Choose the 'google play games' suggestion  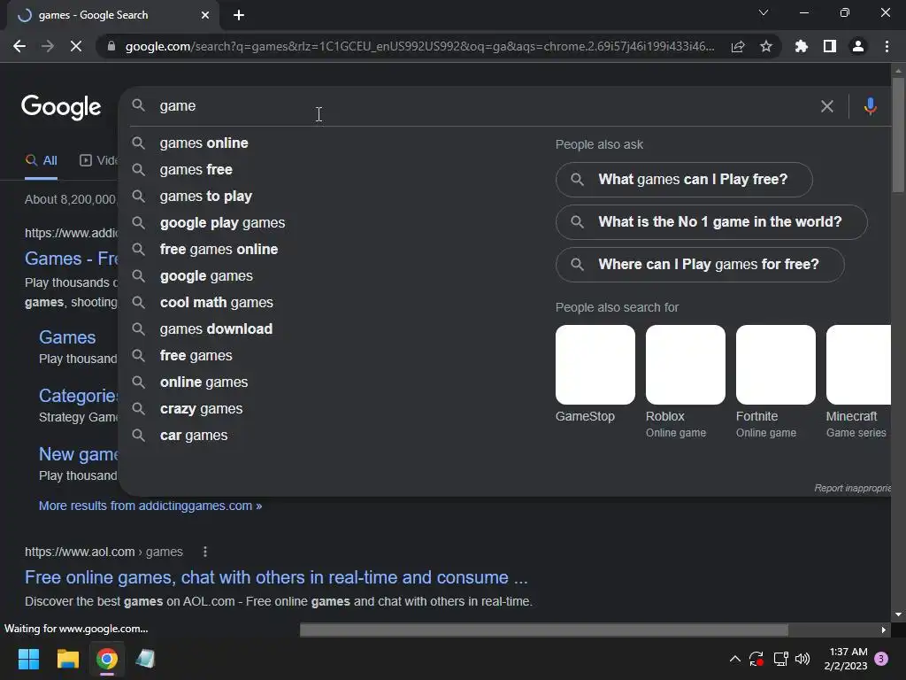pyautogui.click(x=222, y=222)
